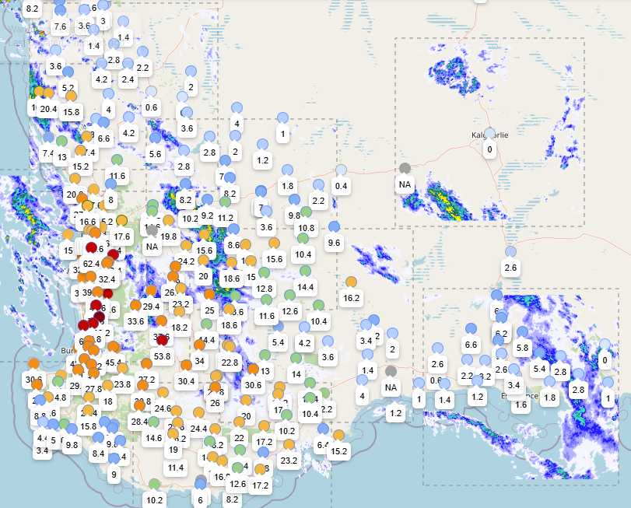Viewport: 631px width, 508px height.
Task: Select the green 10.8 station marker
Action: [307, 212]
